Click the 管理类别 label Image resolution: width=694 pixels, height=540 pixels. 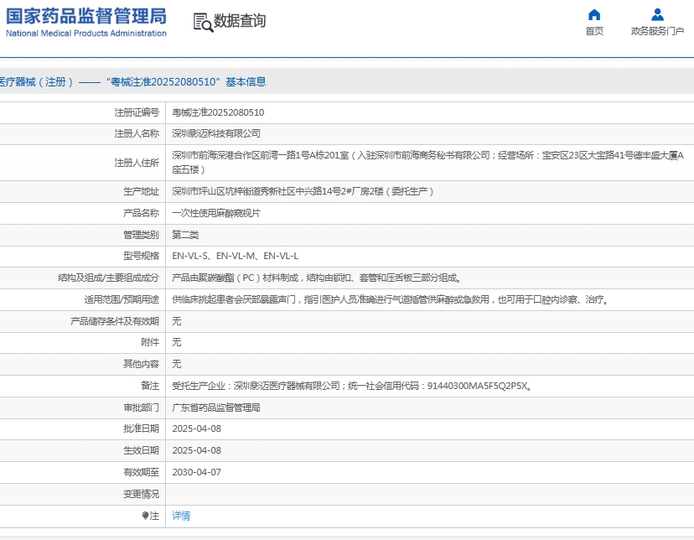point(141,235)
